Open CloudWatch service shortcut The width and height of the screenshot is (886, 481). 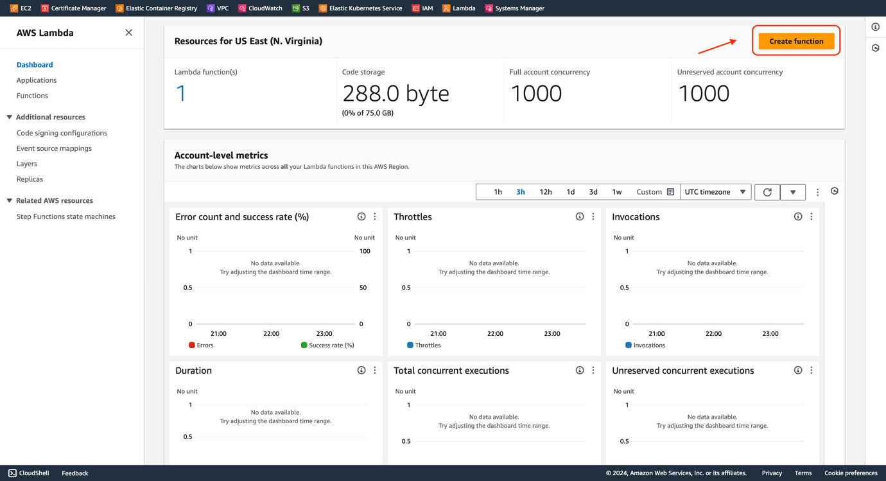point(260,8)
